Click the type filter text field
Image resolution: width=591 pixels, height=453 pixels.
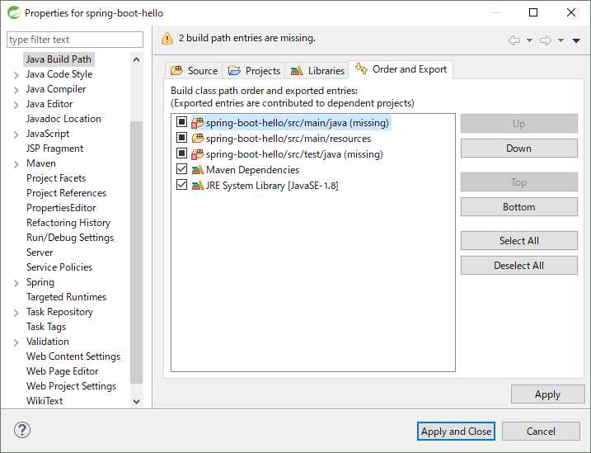tap(75, 40)
